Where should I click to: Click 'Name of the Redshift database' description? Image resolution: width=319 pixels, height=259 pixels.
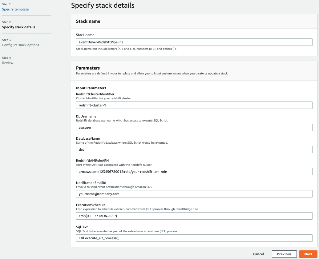point(122,142)
